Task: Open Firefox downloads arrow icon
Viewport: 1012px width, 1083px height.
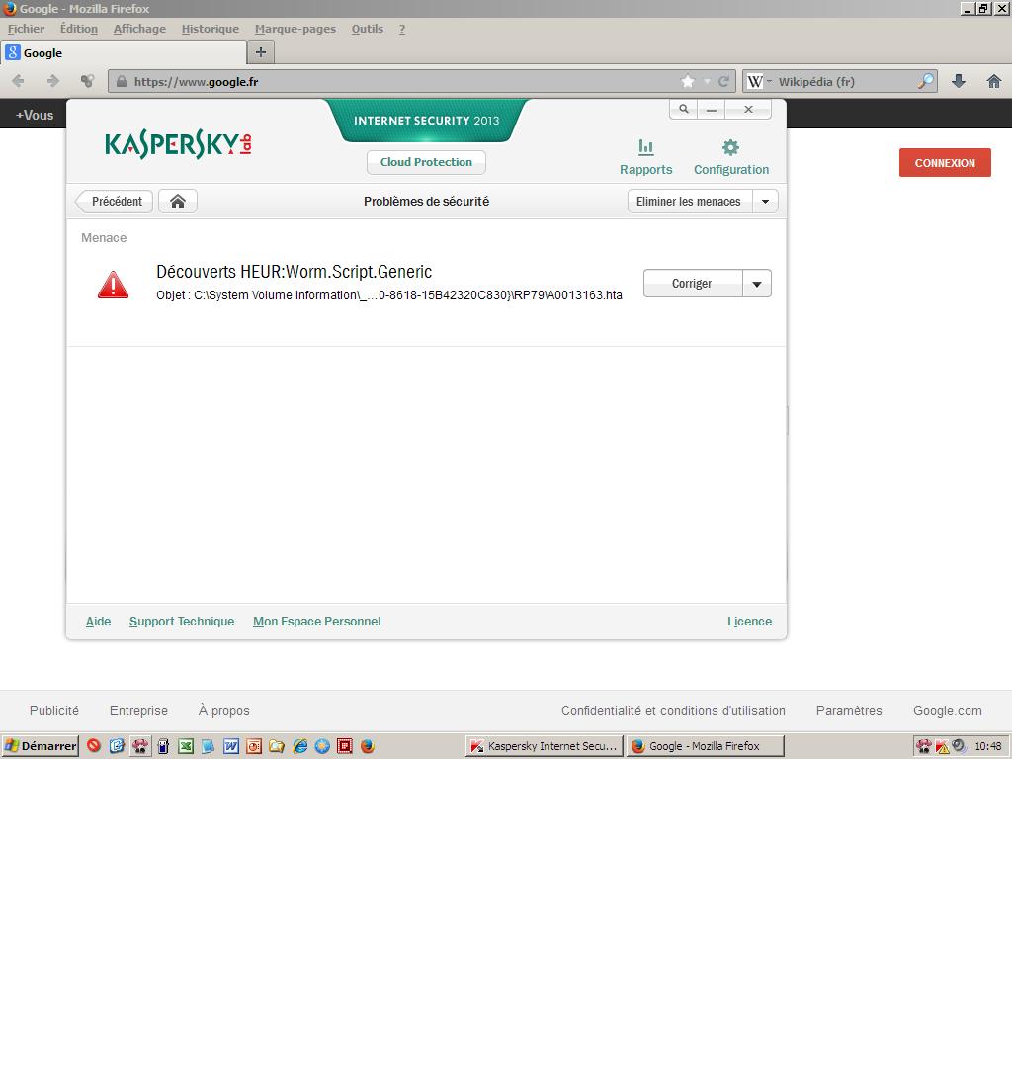Action: [959, 81]
